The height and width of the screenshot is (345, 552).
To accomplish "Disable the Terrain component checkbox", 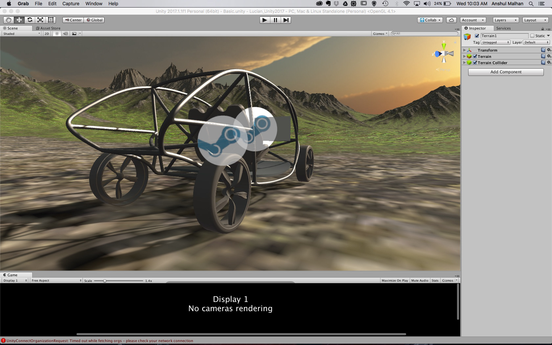I will pos(475,56).
